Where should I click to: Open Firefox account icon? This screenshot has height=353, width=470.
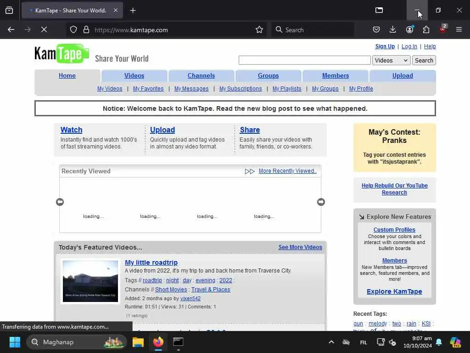coord(409,29)
